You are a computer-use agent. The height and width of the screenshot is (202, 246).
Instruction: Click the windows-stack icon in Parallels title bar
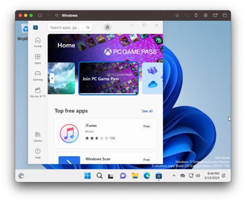pos(225,15)
